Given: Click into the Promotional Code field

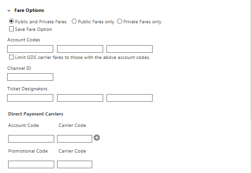Looking at the screenshot, I should tap(31, 164).
